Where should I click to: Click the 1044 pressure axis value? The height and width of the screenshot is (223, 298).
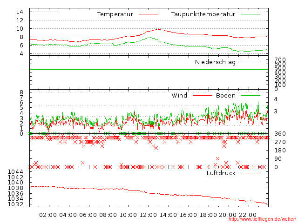[x=15, y=172]
